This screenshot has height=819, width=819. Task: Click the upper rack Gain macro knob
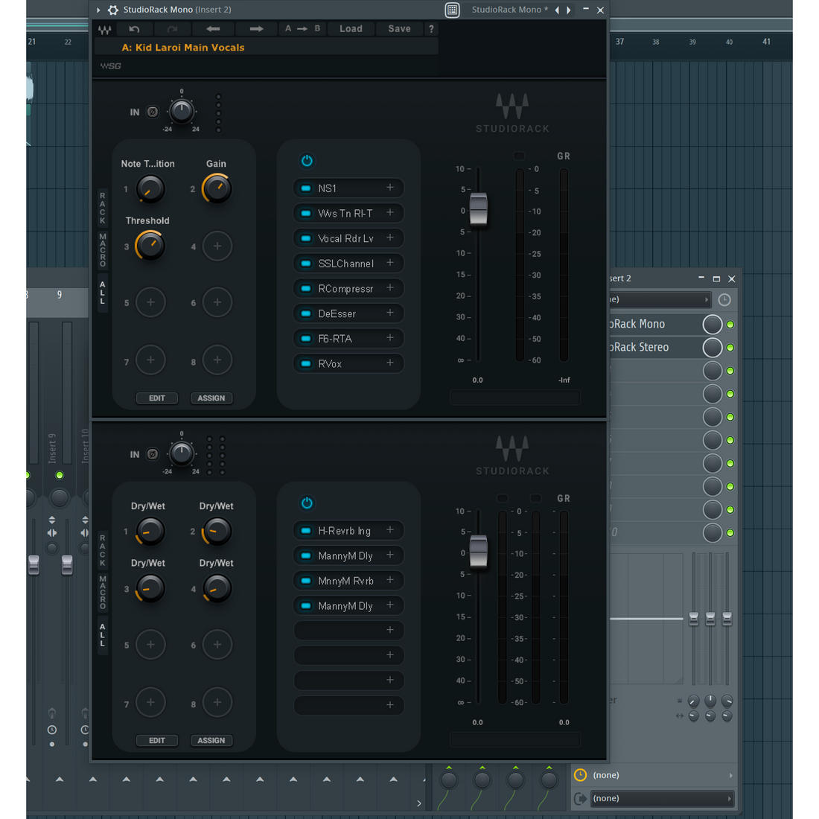(217, 188)
